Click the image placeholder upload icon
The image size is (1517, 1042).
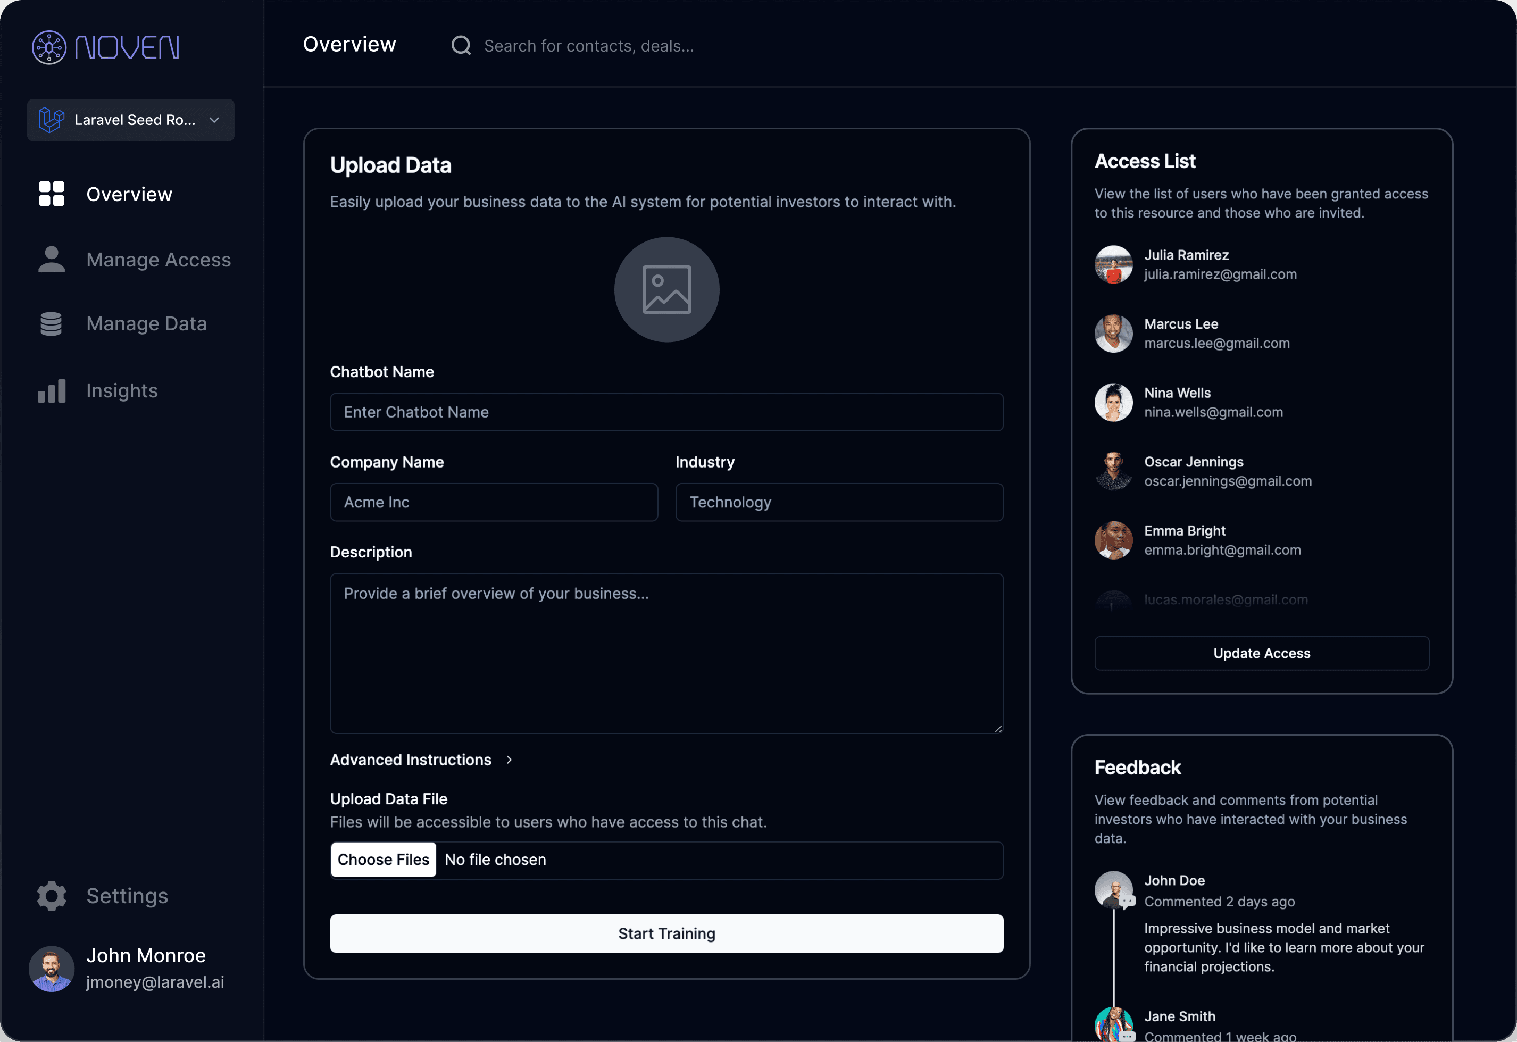click(x=666, y=289)
